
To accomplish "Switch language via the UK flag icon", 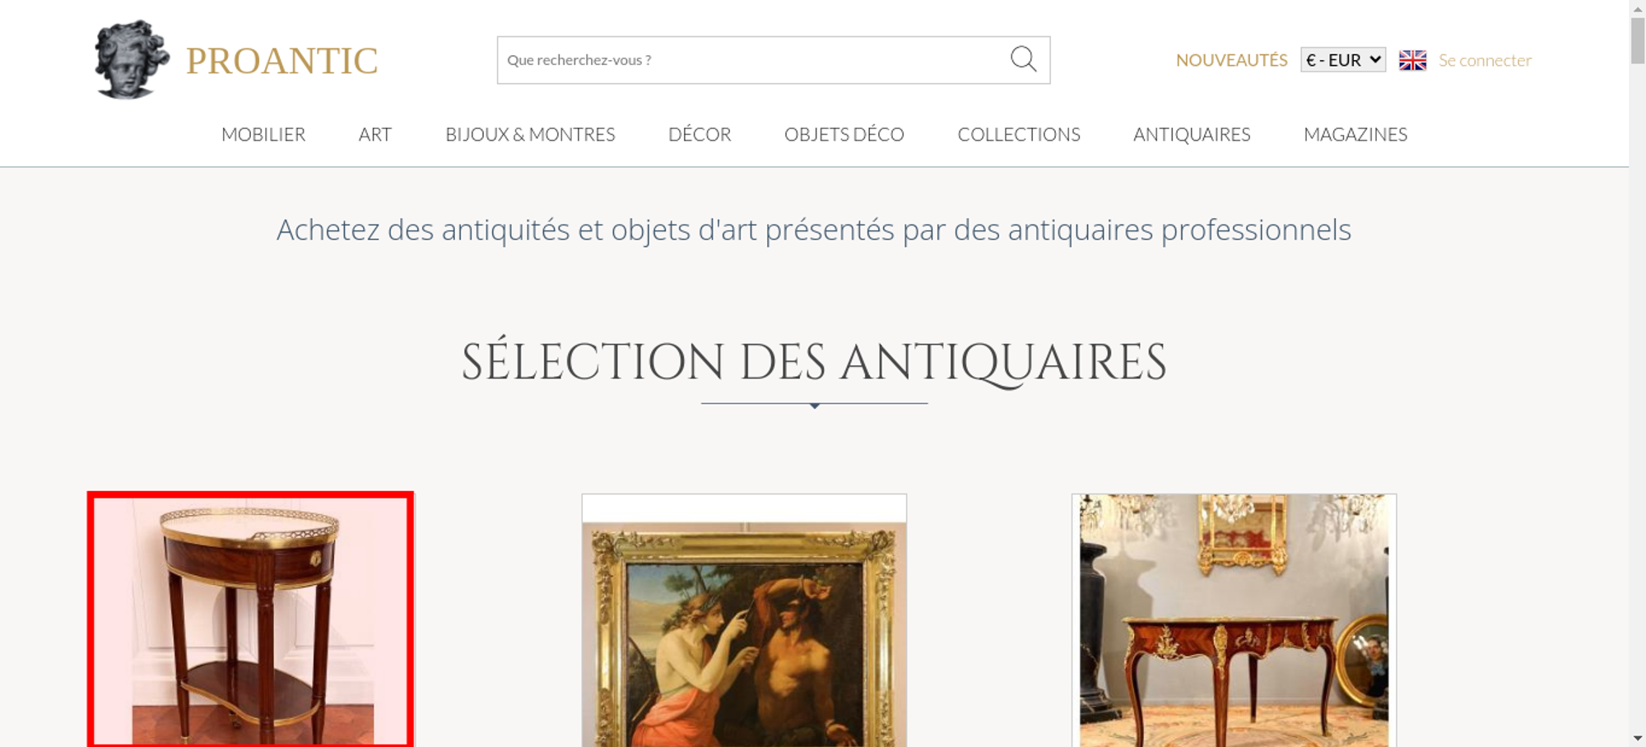I will (x=1412, y=60).
